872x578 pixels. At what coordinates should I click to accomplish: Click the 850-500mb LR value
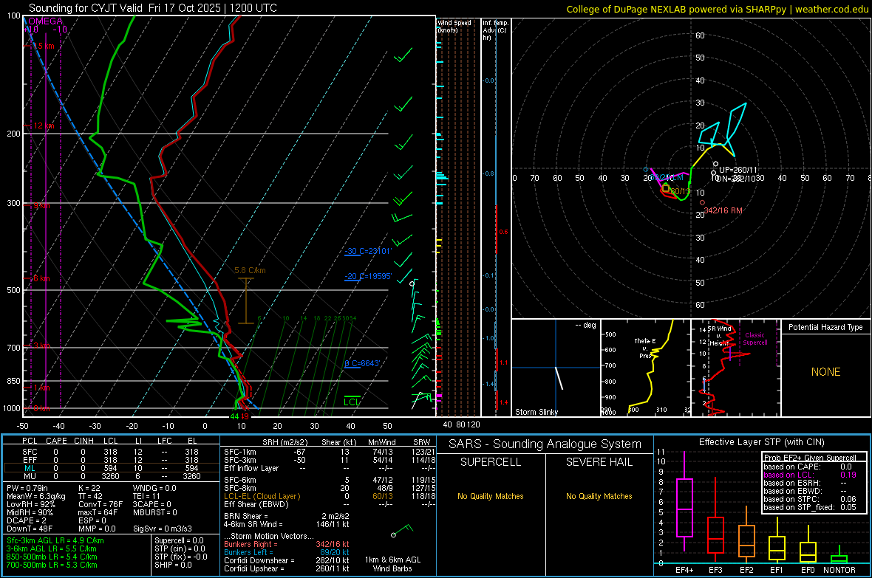tap(52, 557)
